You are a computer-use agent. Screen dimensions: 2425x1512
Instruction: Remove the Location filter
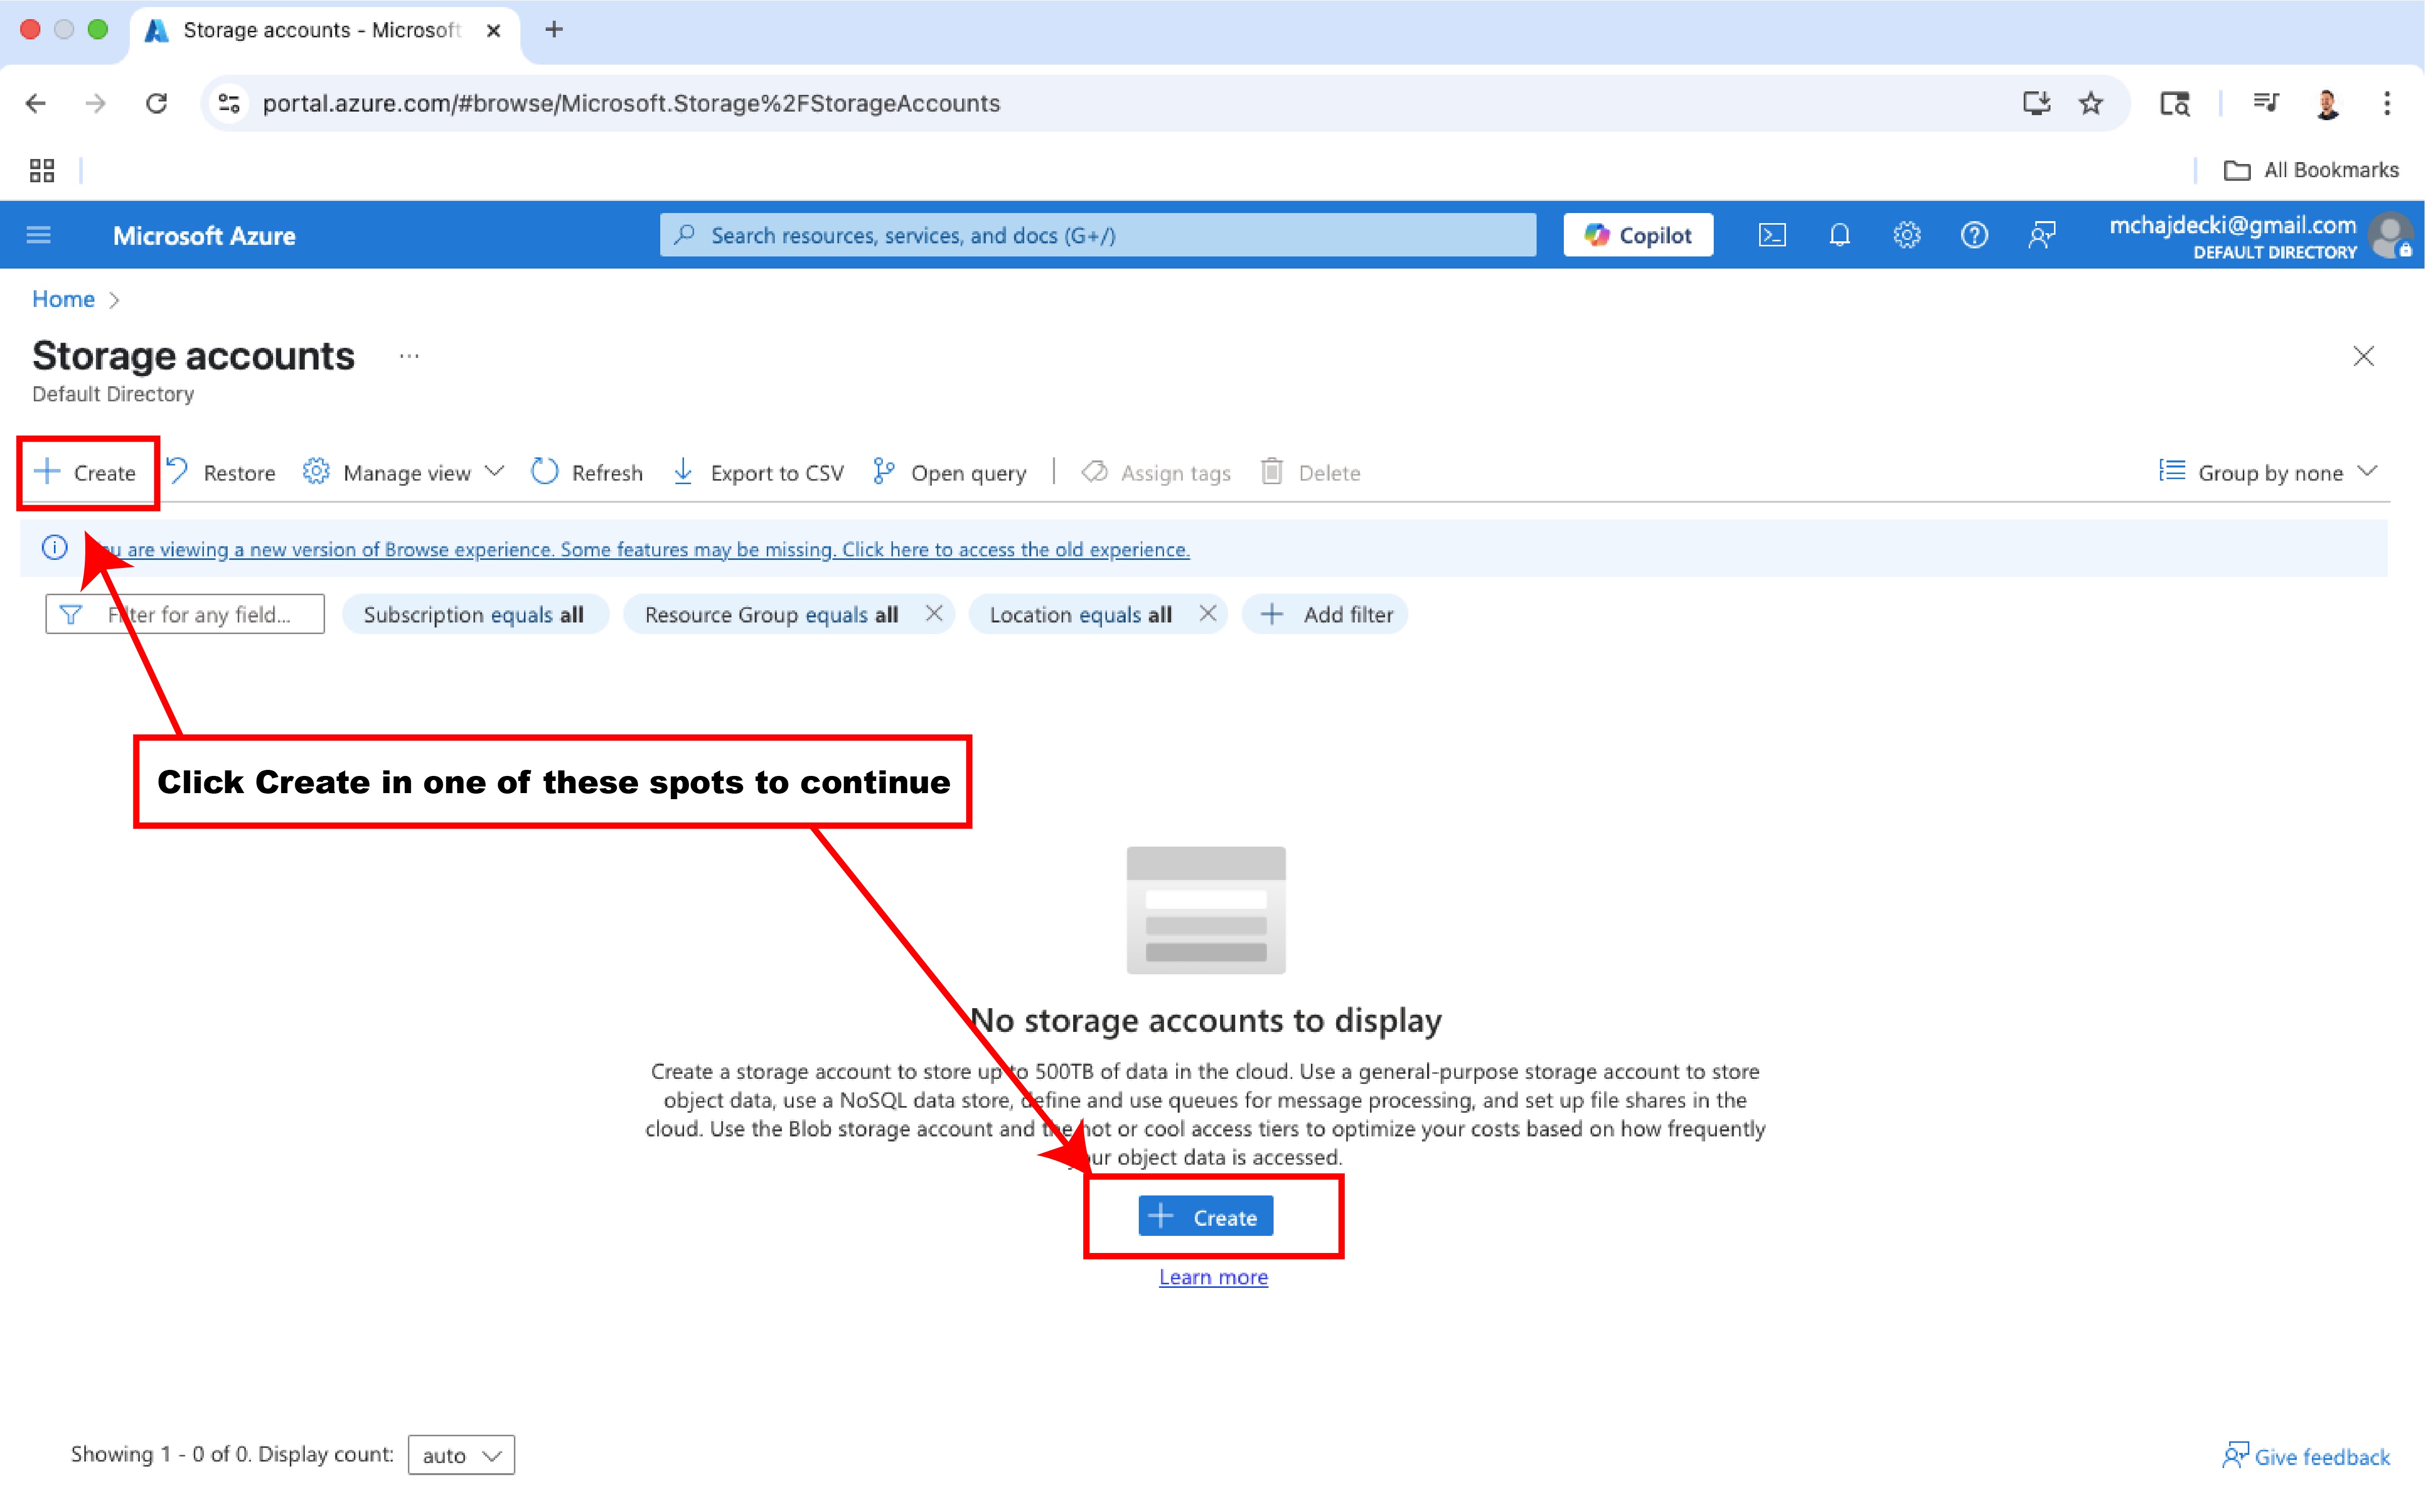click(1207, 613)
